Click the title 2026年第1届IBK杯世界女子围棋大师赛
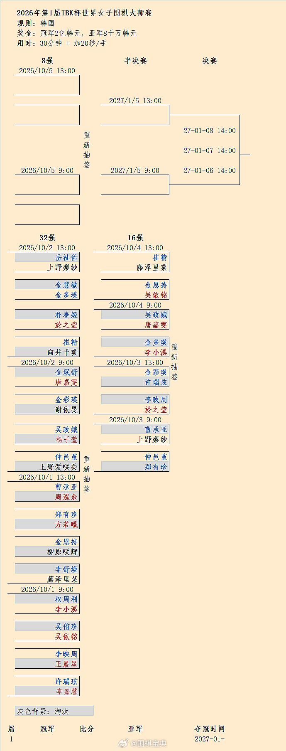This screenshot has width=286, height=751. coord(85,13)
